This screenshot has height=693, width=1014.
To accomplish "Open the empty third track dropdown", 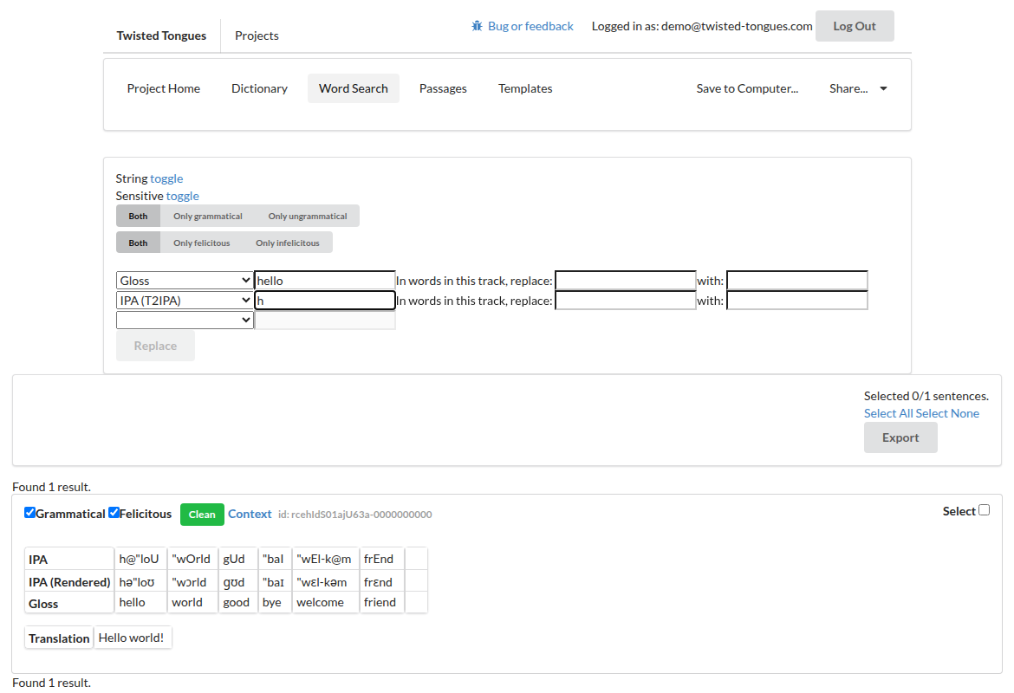I will pyautogui.click(x=185, y=320).
